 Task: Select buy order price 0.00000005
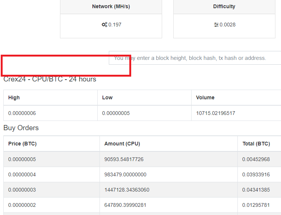tap(22, 159)
